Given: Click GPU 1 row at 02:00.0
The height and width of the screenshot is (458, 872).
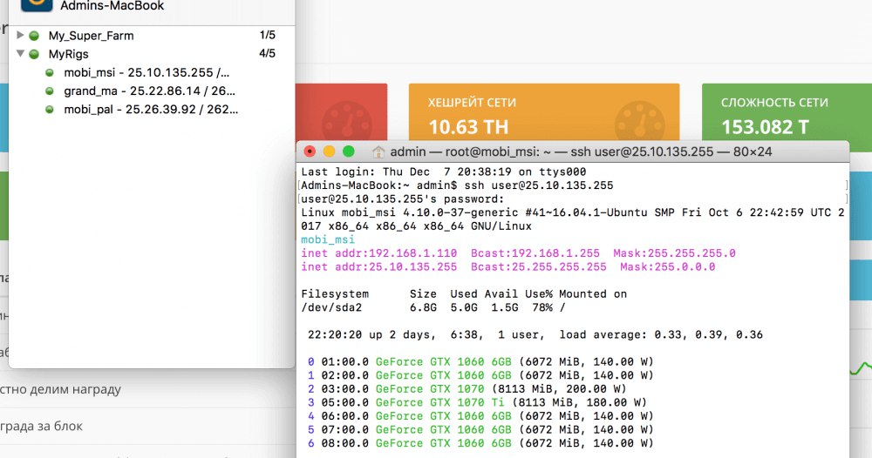Looking at the screenshot, I should point(480,375).
